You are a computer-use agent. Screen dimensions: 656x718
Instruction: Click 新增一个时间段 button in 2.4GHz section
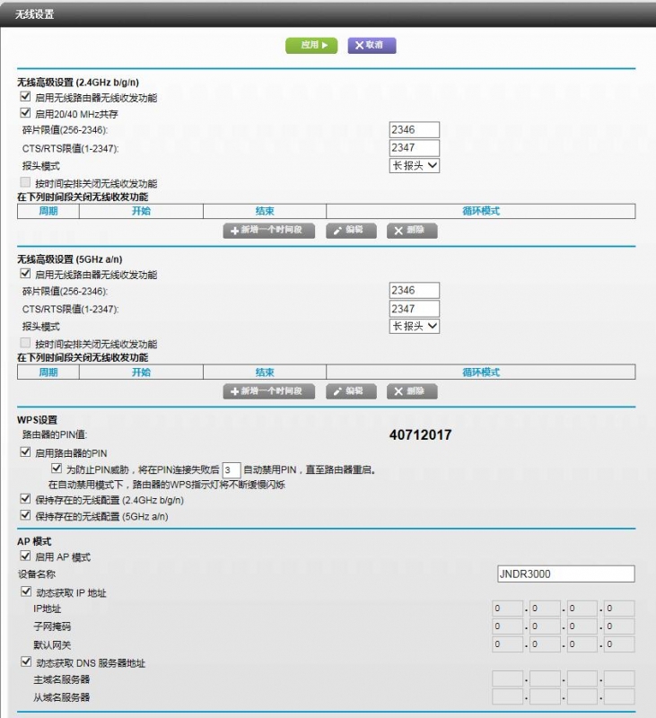click(x=268, y=231)
